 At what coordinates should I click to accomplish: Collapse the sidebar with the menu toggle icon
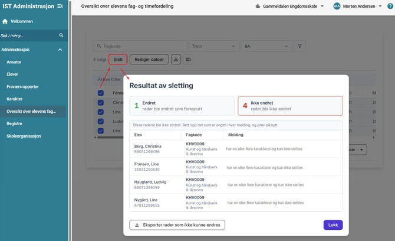[60, 6]
